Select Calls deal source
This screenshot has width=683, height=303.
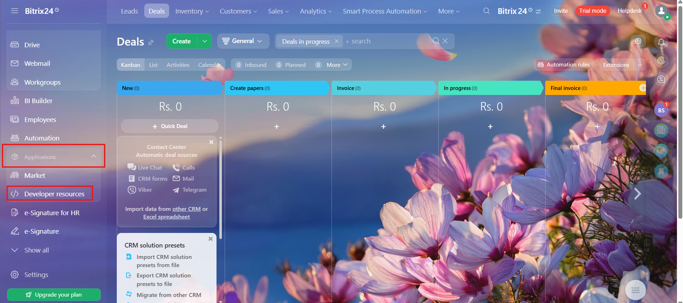click(184, 168)
